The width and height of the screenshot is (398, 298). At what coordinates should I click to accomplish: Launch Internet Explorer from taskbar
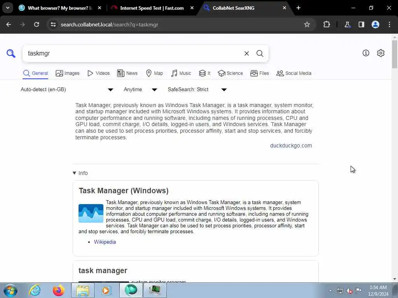(35, 290)
